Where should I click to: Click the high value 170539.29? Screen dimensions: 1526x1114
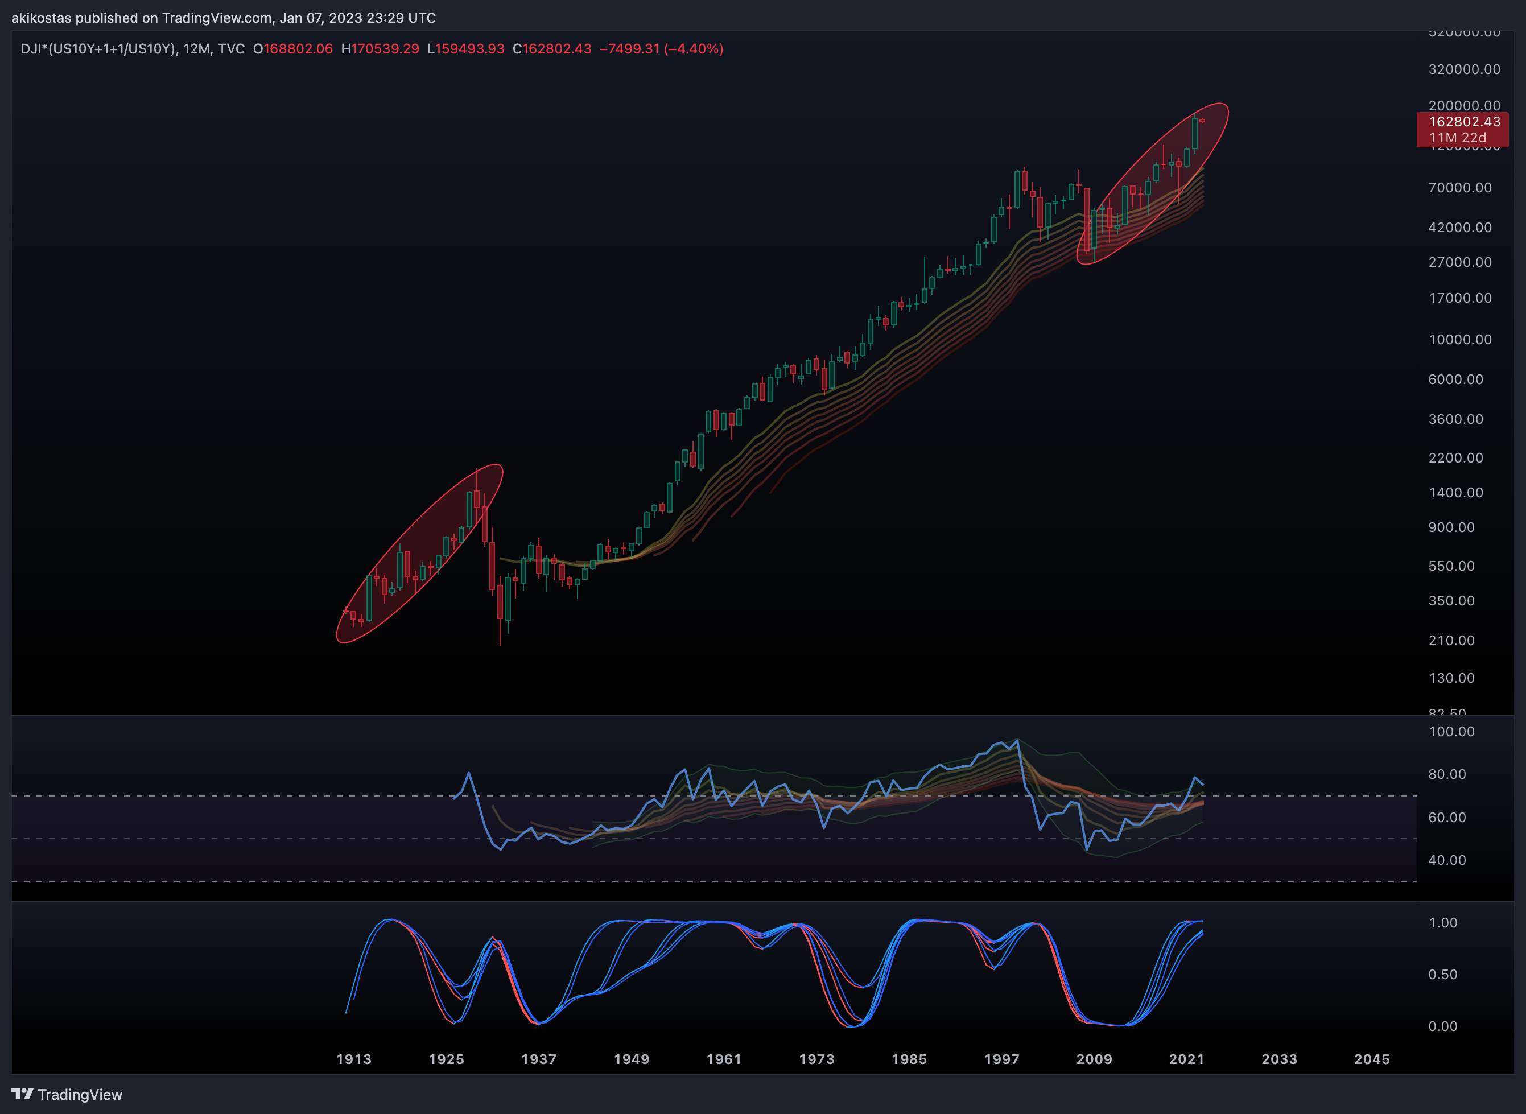coord(385,48)
